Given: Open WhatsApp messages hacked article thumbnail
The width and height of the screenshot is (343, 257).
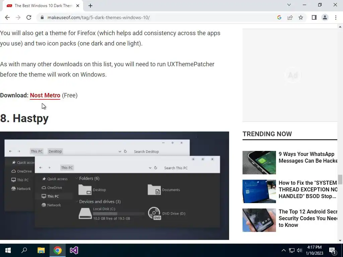Looking at the screenshot, I should click(x=259, y=163).
